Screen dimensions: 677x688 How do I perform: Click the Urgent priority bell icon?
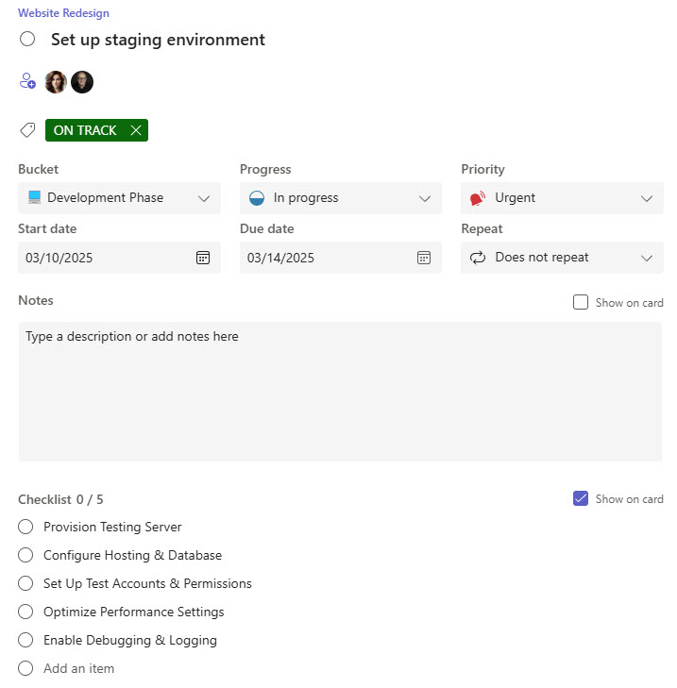click(477, 198)
